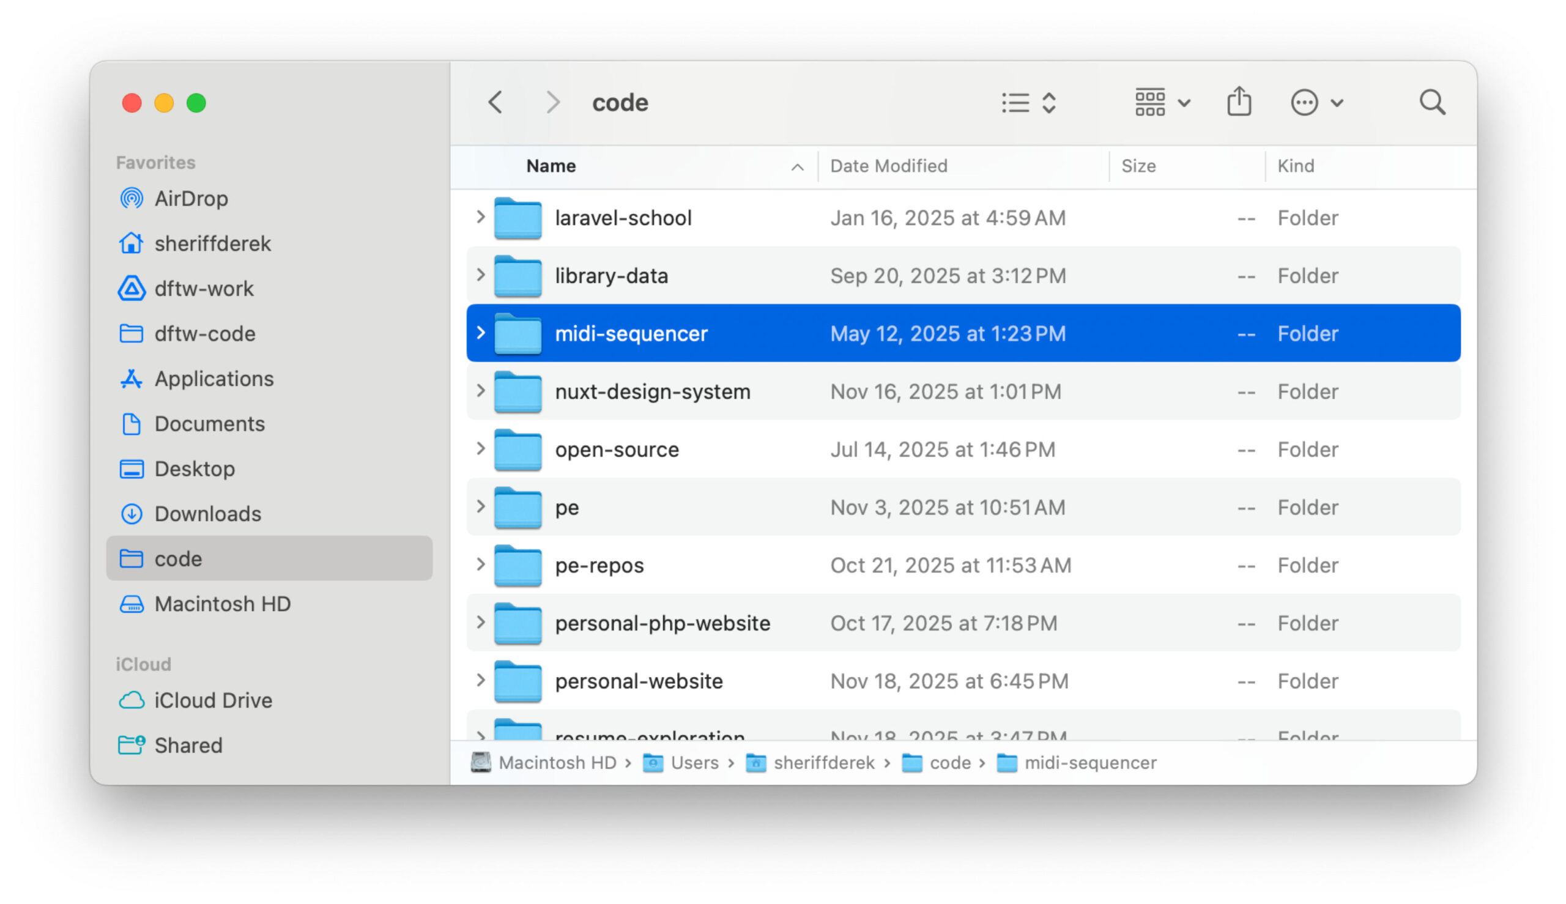1566x904 pixels.
Task: Expand the laravel-school folder chevron
Action: [x=480, y=217]
